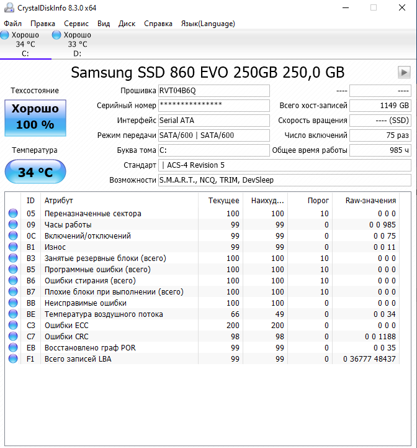Click the Всего хост-записей 1149 GB value
The height and width of the screenshot is (448, 417).
pyautogui.click(x=380, y=106)
